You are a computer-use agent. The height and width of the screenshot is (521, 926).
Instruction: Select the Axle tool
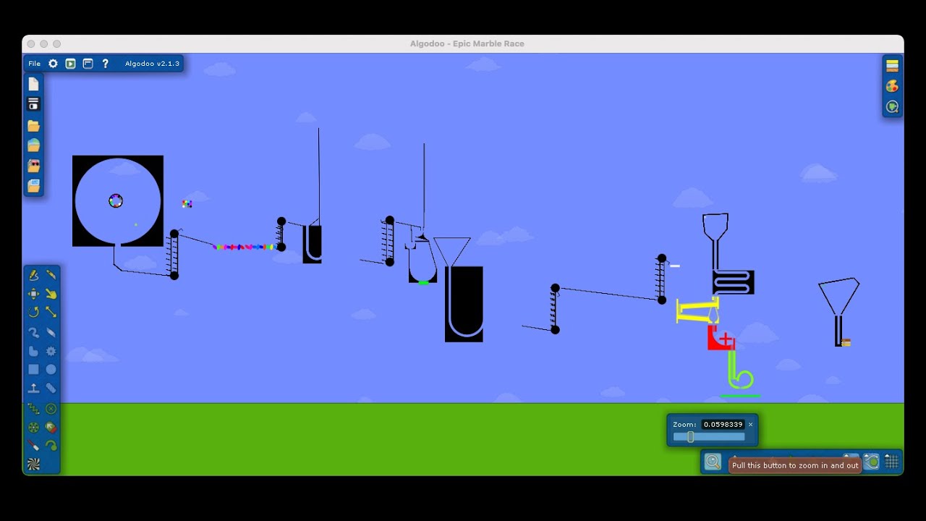click(x=33, y=428)
